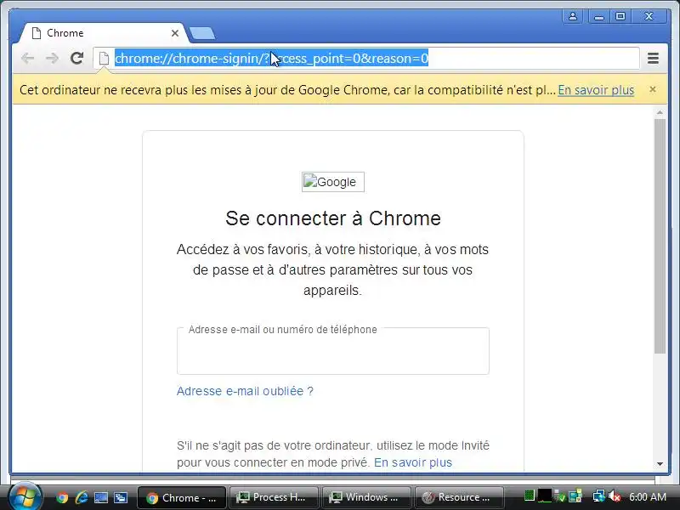Click the 6:00 AM clock
Screen dimensions: 680x510
click(x=648, y=497)
